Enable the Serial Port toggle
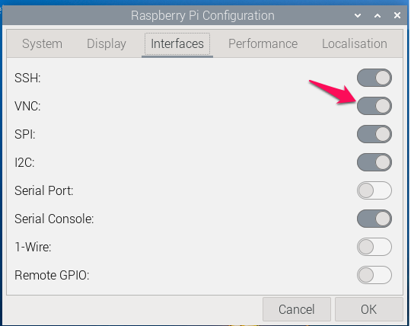 374,190
